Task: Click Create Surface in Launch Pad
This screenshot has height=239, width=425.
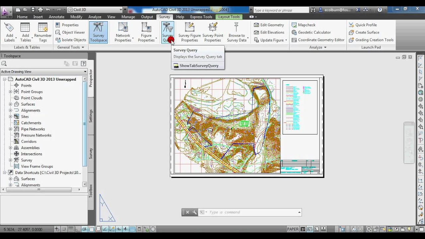Action: click(x=364, y=32)
